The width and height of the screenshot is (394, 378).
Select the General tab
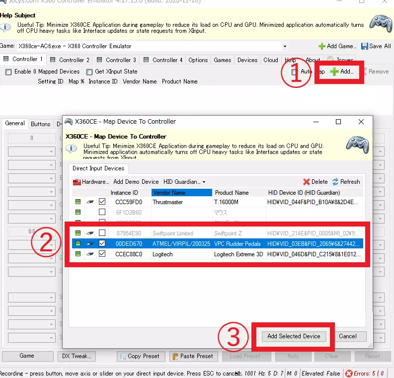pyautogui.click(x=15, y=123)
